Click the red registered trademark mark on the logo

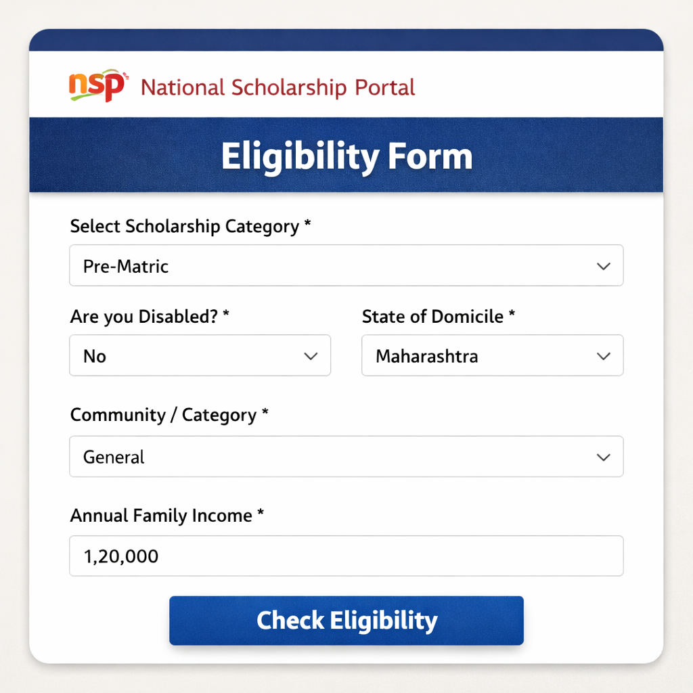click(x=126, y=76)
